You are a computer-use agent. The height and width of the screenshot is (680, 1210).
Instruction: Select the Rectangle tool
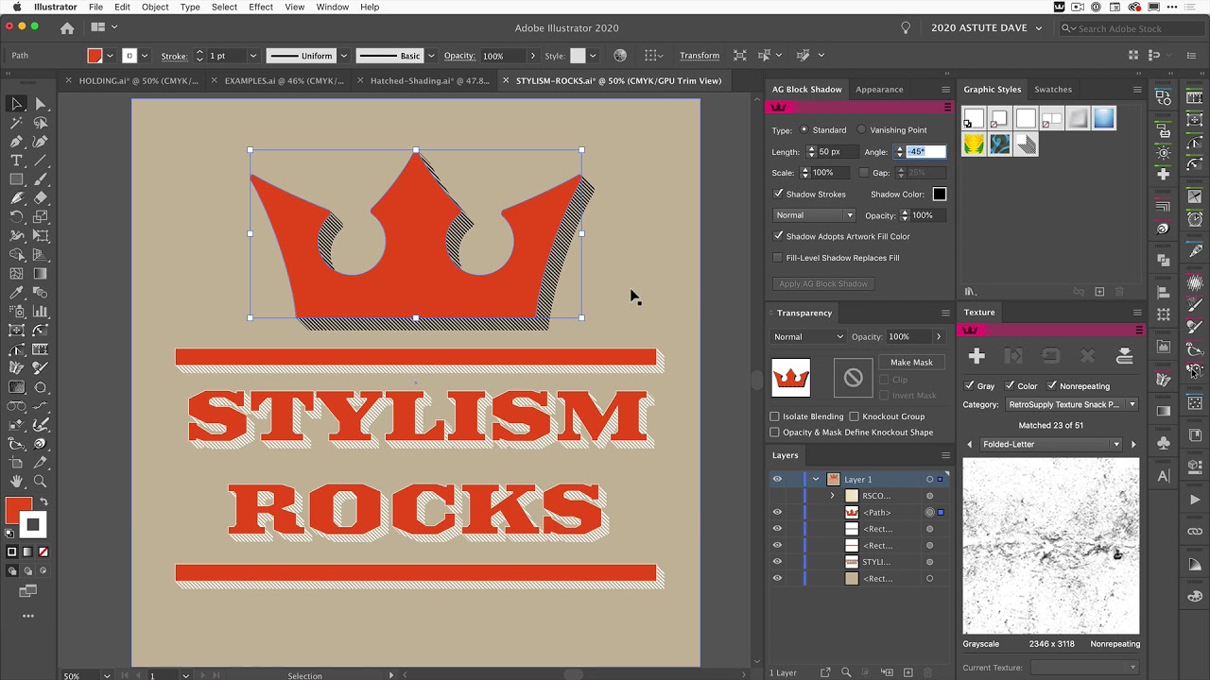[x=17, y=179]
